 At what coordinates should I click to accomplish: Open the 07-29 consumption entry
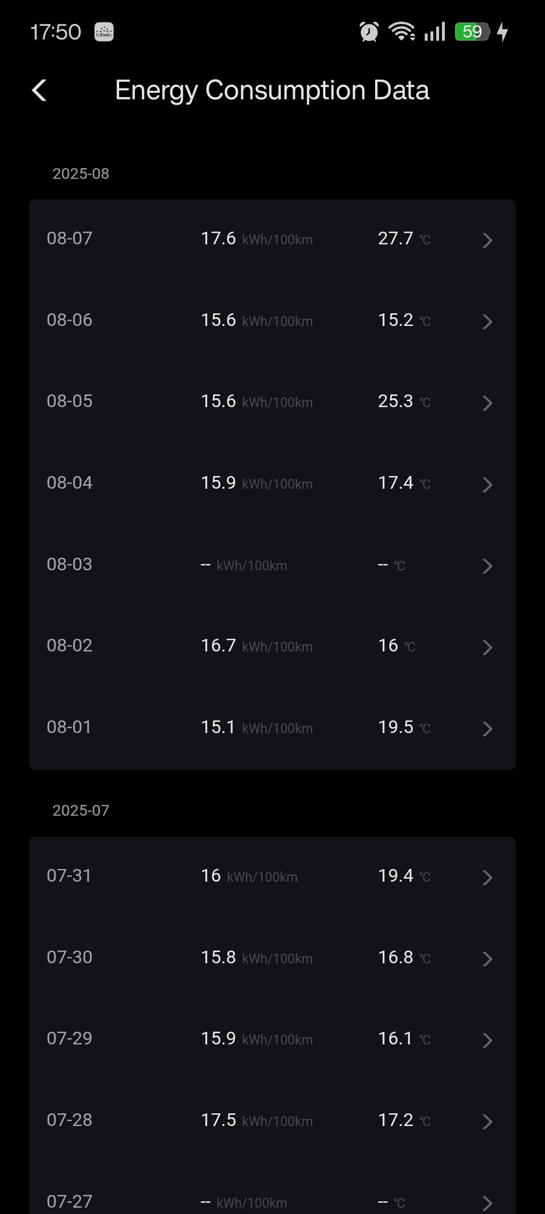[x=272, y=1039]
